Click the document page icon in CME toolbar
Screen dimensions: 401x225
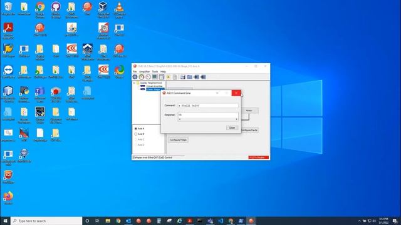tap(175, 77)
